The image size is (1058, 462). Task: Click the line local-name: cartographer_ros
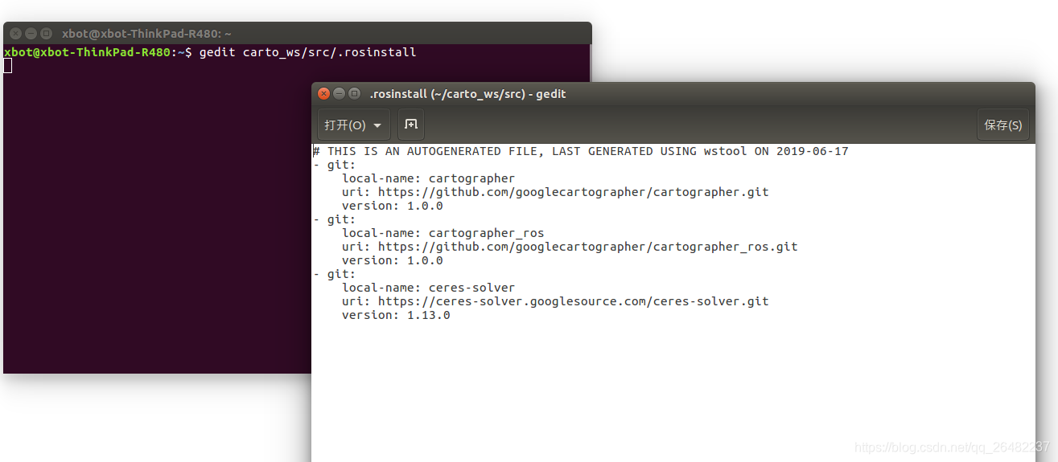(x=443, y=233)
